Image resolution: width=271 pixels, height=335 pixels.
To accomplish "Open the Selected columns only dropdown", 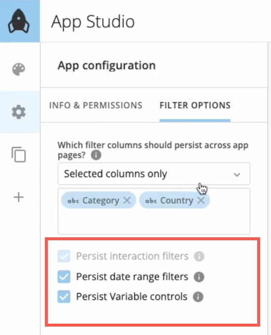I will pyautogui.click(x=154, y=174).
